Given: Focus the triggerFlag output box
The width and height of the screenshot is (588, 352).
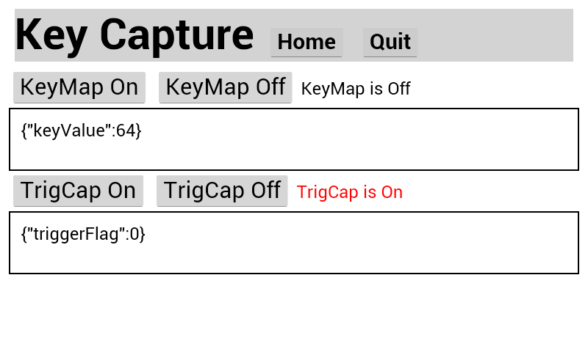Looking at the screenshot, I should 294,254.
